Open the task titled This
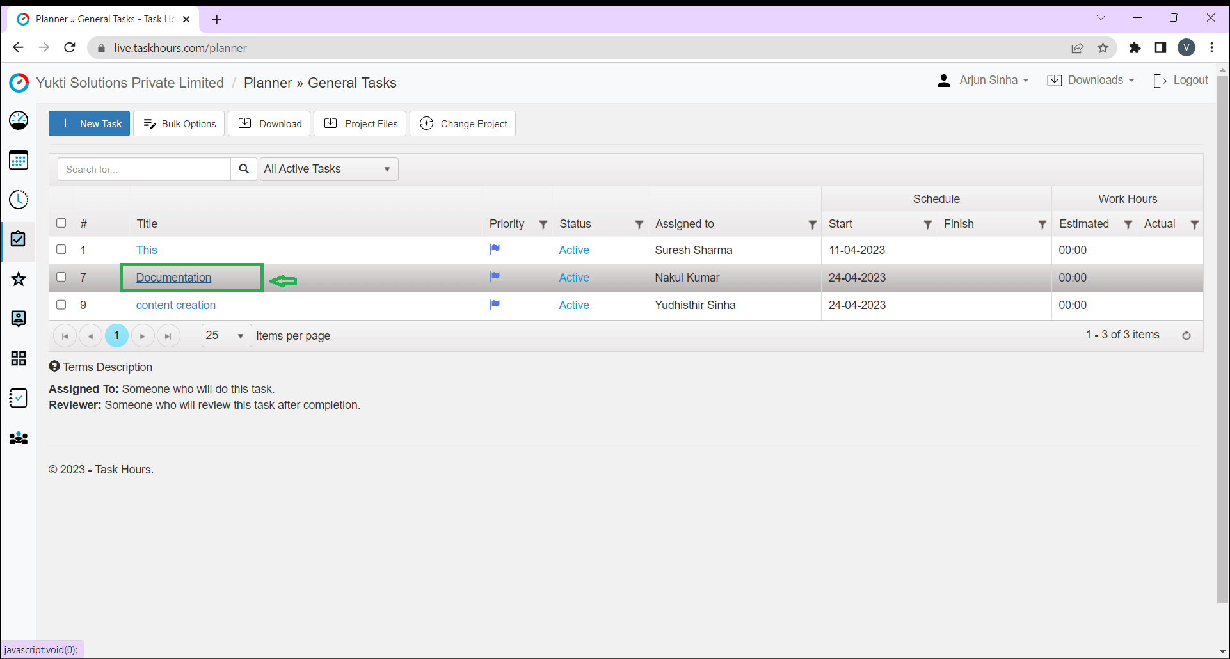Viewport: 1230px width, 659px height. click(x=147, y=250)
